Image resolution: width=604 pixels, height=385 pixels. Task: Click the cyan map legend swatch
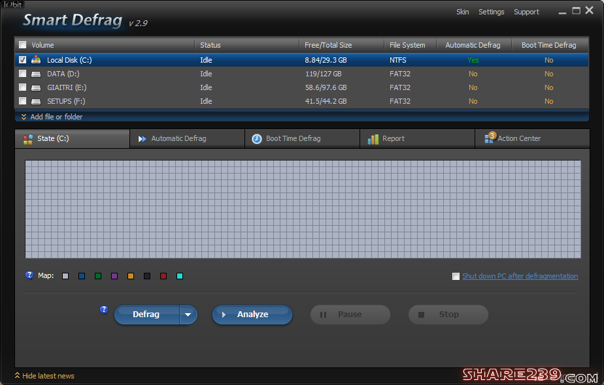click(180, 276)
